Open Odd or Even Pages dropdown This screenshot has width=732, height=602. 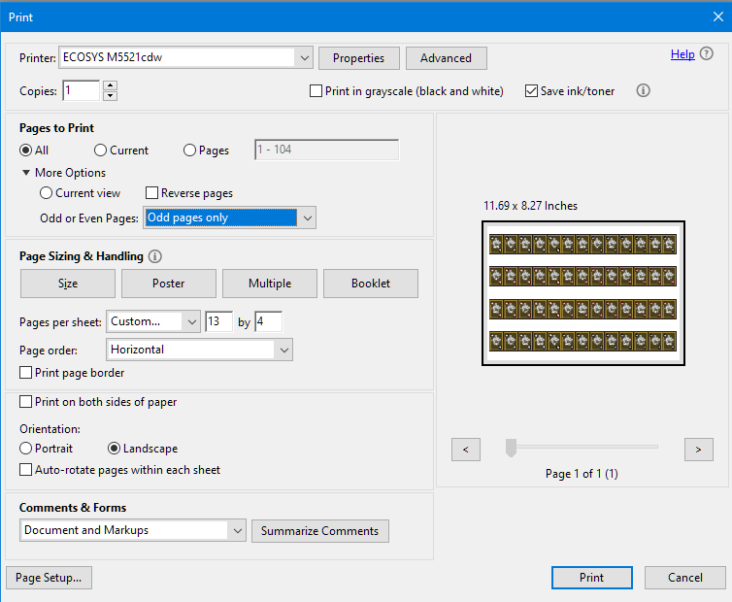tap(307, 217)
